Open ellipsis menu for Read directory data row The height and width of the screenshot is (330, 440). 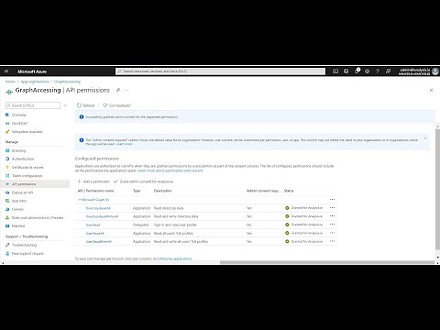coord(332,208)
